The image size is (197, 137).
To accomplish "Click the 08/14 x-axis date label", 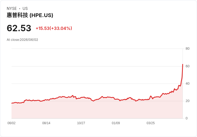I will [x=46, y=123].
